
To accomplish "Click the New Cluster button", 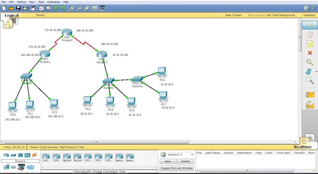I will (x=233, y=15).
